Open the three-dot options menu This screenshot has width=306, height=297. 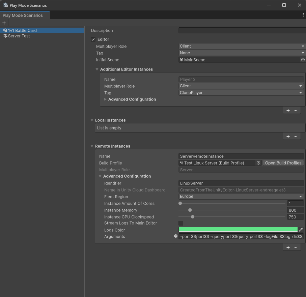[x=303, y=15]
